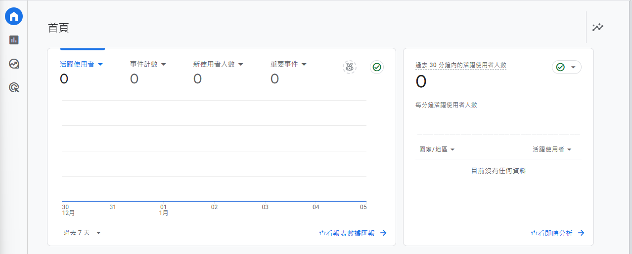This screenshot has height=254, width=632.
Task: Open the 國家/地區 dimension dropdown
Action: coord(437,149)
